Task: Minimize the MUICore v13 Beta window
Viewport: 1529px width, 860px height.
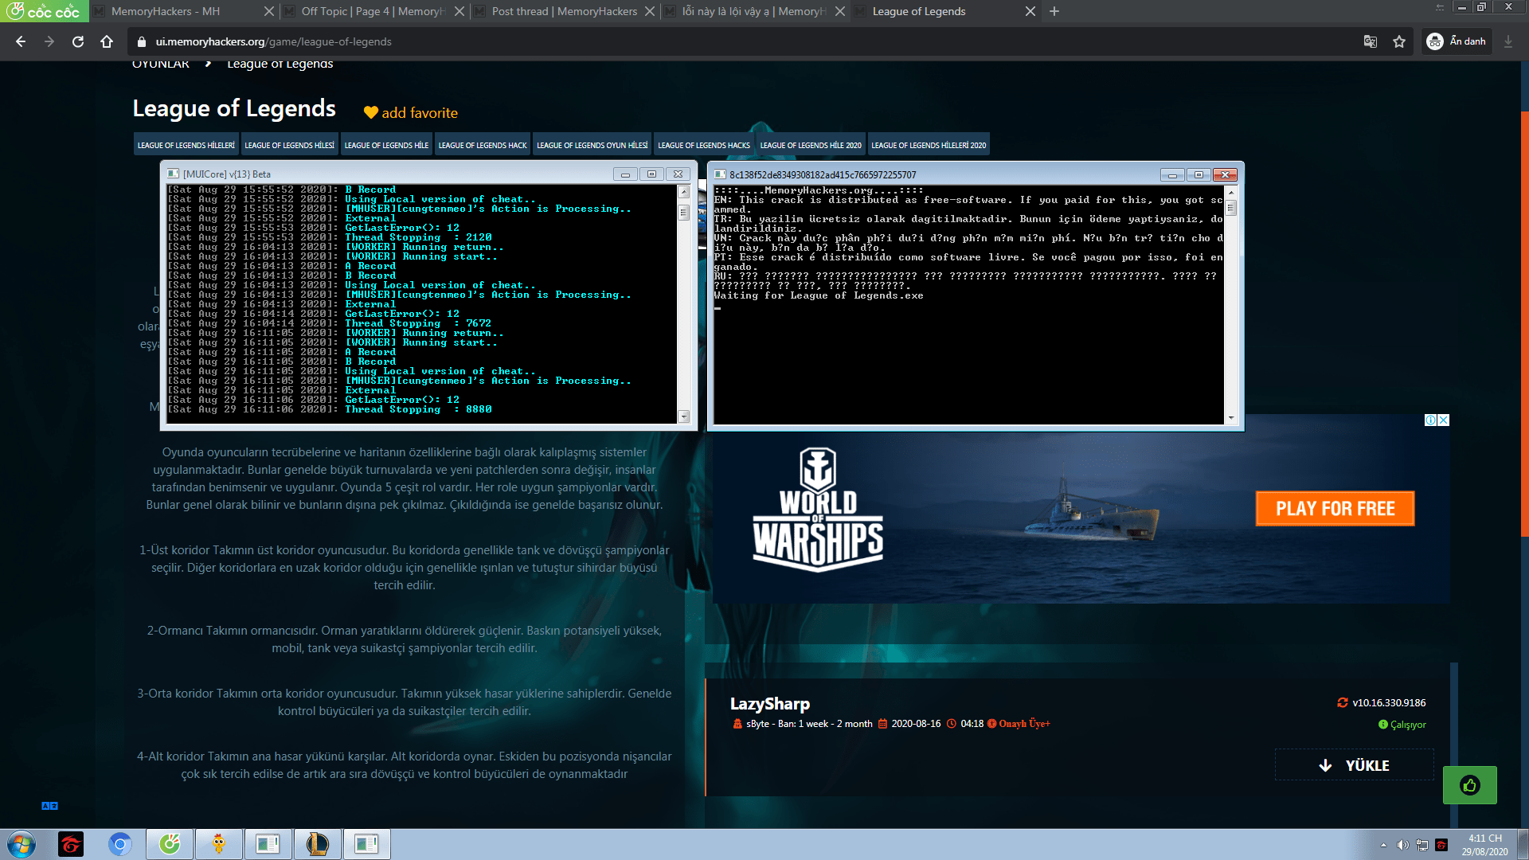Action: (625, 174)
